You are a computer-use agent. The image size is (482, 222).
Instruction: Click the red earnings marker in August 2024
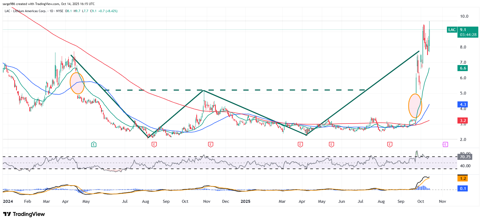[x=154, y=144]
